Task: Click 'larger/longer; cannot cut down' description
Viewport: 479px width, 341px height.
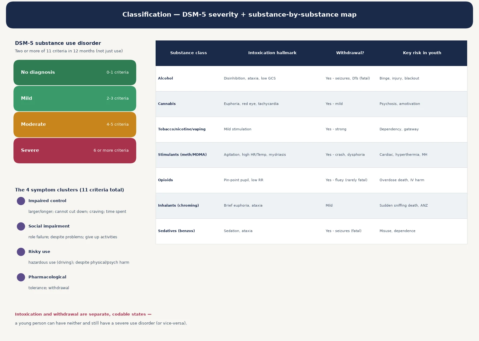Action: point(77,212)
